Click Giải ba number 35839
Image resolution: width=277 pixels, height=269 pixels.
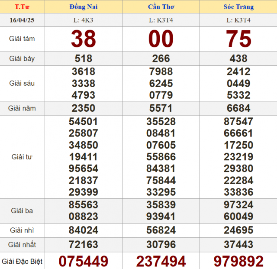pos(161,205)
